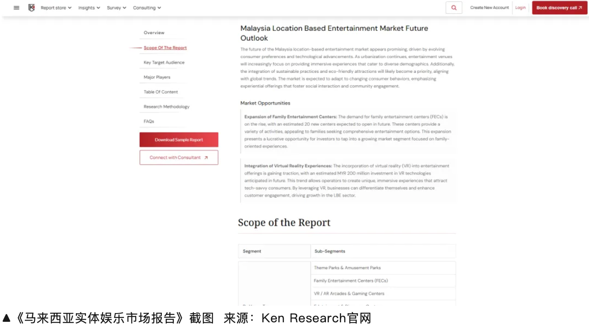
Task: Open the Survey dropdown menu
Action: tap(116, 8)
